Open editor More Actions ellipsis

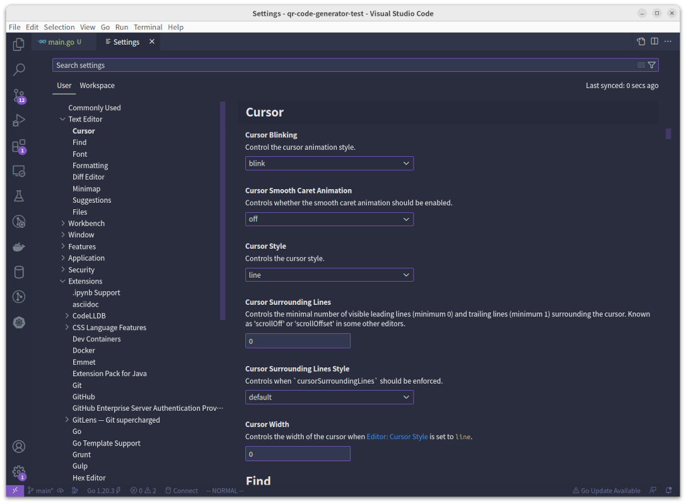[x=668, y=41]
